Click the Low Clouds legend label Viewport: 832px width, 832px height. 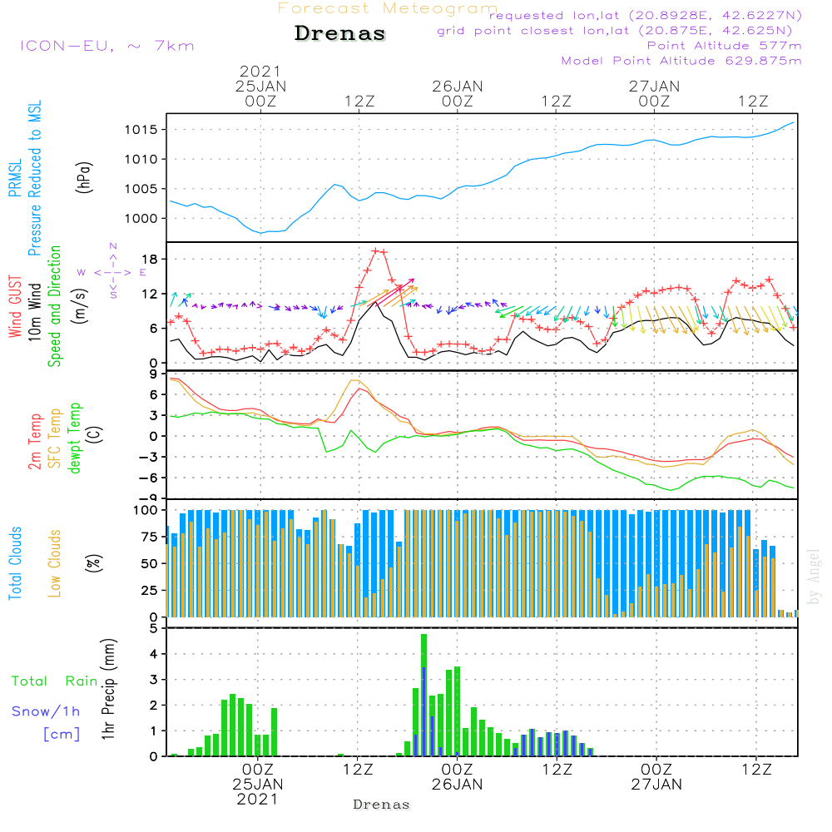pos(54,563)
